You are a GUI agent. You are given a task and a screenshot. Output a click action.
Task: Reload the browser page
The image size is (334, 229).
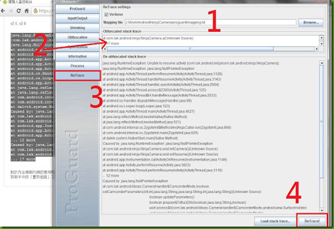[19, 11]
